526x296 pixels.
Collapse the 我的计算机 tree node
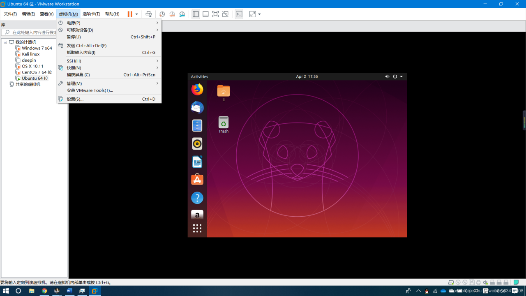(5, 42)
